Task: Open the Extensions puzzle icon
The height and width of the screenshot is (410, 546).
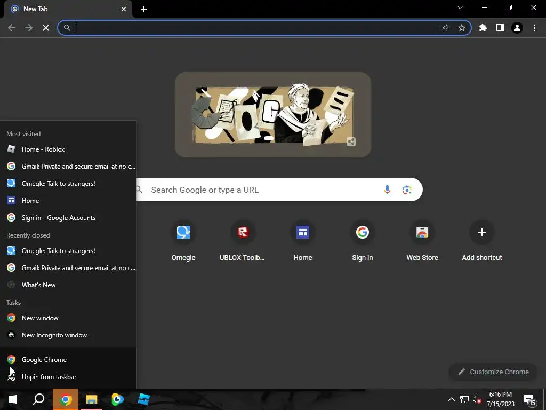Action: [x=483, y=28]
